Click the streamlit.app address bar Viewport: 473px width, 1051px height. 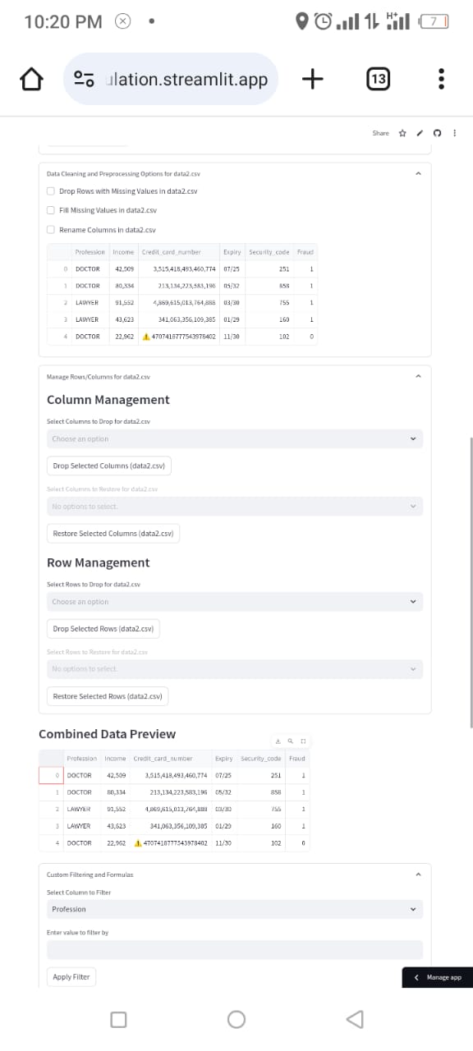point(171,79)
